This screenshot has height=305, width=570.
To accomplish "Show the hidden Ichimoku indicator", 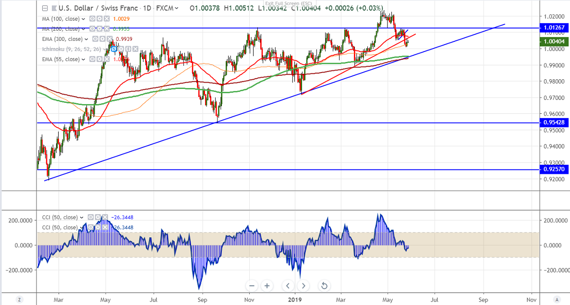I will point(114,49).
